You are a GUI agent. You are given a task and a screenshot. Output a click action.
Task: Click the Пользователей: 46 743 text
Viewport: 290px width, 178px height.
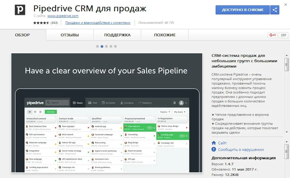coord(156,23)
